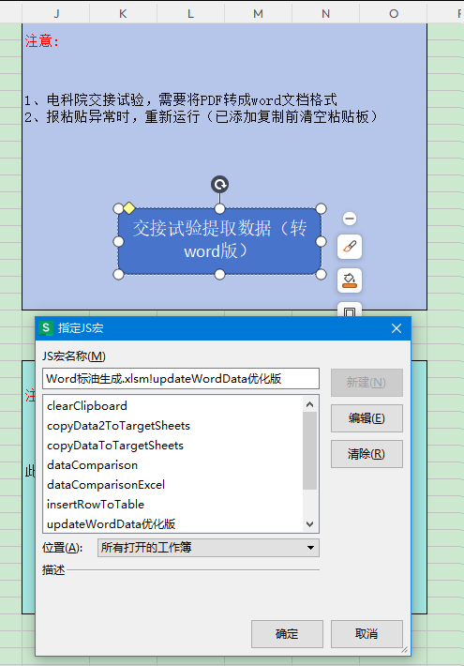Select the insertRowToTable macro
The image size is (464, 666).
pos(173,504)
